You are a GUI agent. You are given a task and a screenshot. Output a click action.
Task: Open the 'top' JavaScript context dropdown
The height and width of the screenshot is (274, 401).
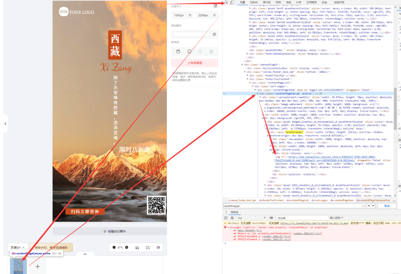[252, 218]
